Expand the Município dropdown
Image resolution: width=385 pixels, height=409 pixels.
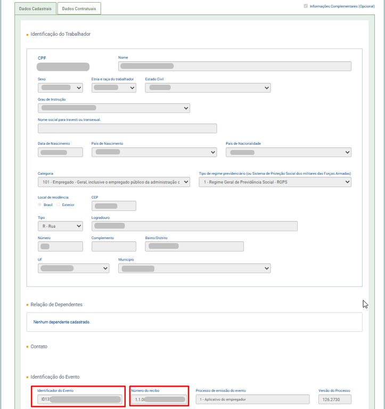tap(194, 268)
